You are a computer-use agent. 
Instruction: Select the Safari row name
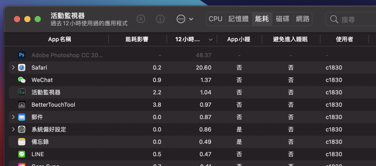[39, 68]
